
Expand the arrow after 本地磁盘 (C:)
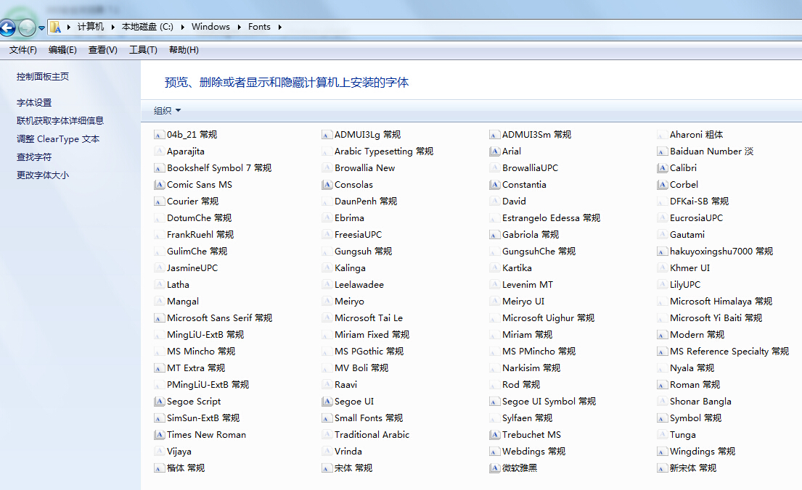tap(183, 27)
